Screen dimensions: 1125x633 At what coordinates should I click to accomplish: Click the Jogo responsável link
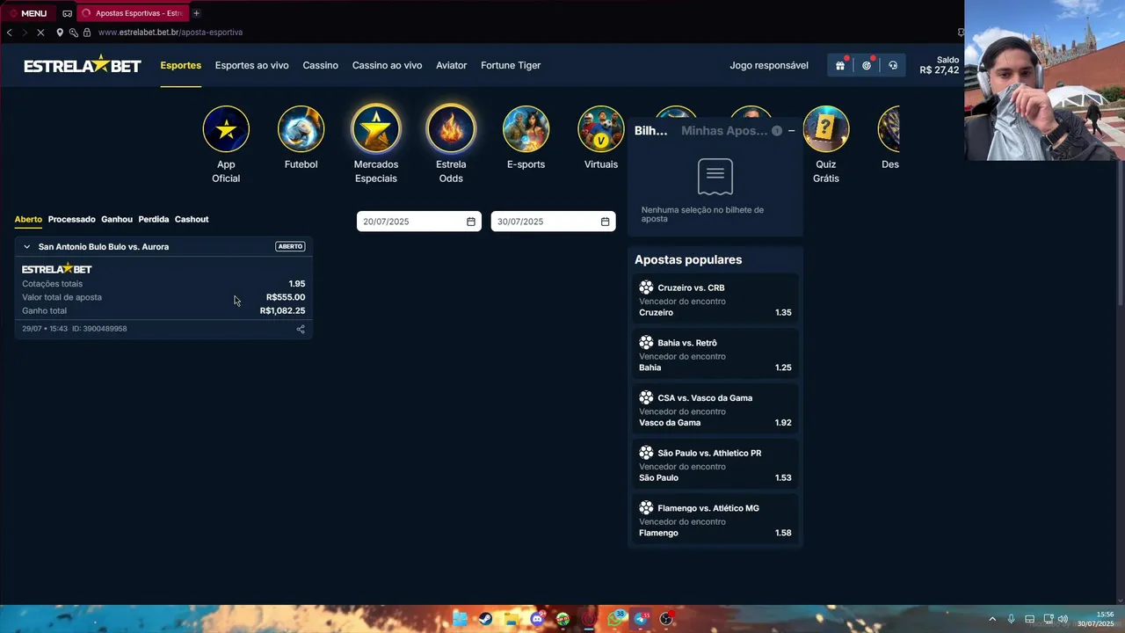769,65
